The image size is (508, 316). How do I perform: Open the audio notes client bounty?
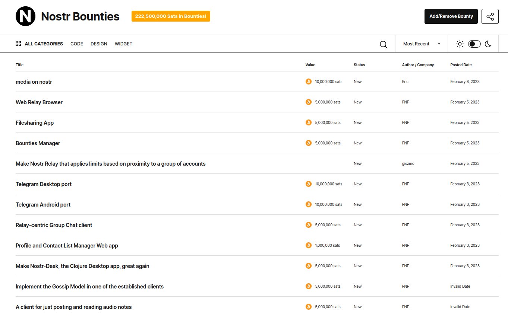[74, 307]
